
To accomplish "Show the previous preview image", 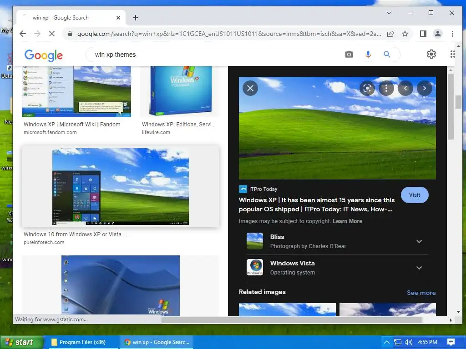I will click(x=405, y=88).
